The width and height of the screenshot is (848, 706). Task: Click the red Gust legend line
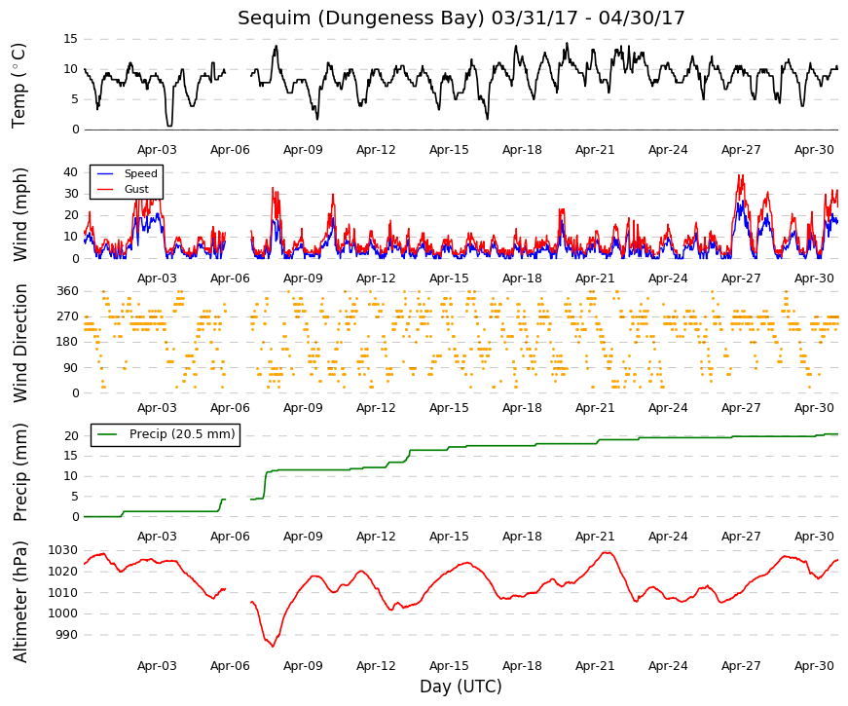coord(105,189)
